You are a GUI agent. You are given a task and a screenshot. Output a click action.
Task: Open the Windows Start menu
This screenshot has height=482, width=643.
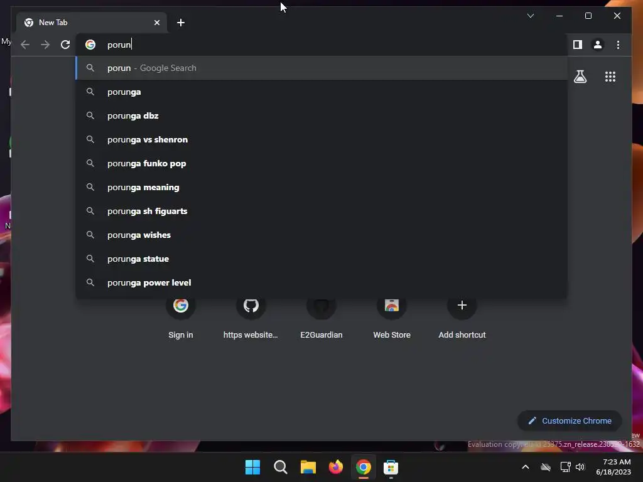click(252, 467)
